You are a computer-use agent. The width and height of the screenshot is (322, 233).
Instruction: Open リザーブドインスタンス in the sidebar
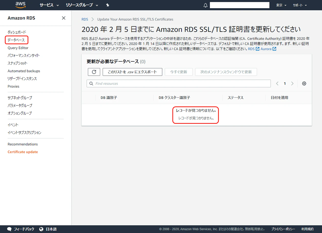22,79
